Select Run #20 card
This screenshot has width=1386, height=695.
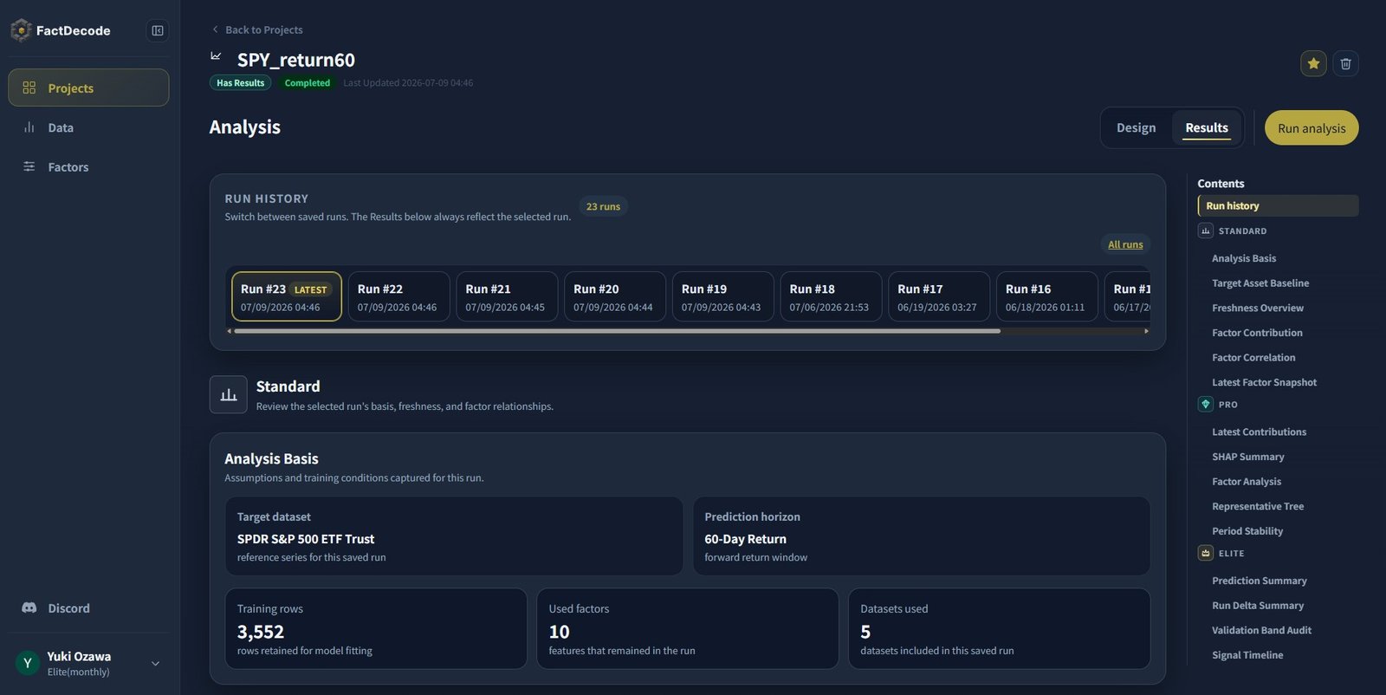[615, 296]
